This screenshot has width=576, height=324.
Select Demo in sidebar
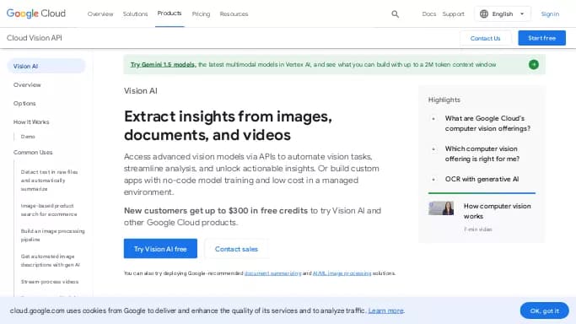coord(28,137)
